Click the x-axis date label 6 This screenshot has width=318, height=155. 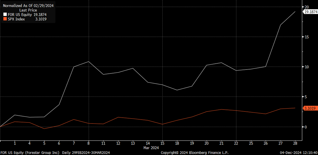tap(59, 143)
